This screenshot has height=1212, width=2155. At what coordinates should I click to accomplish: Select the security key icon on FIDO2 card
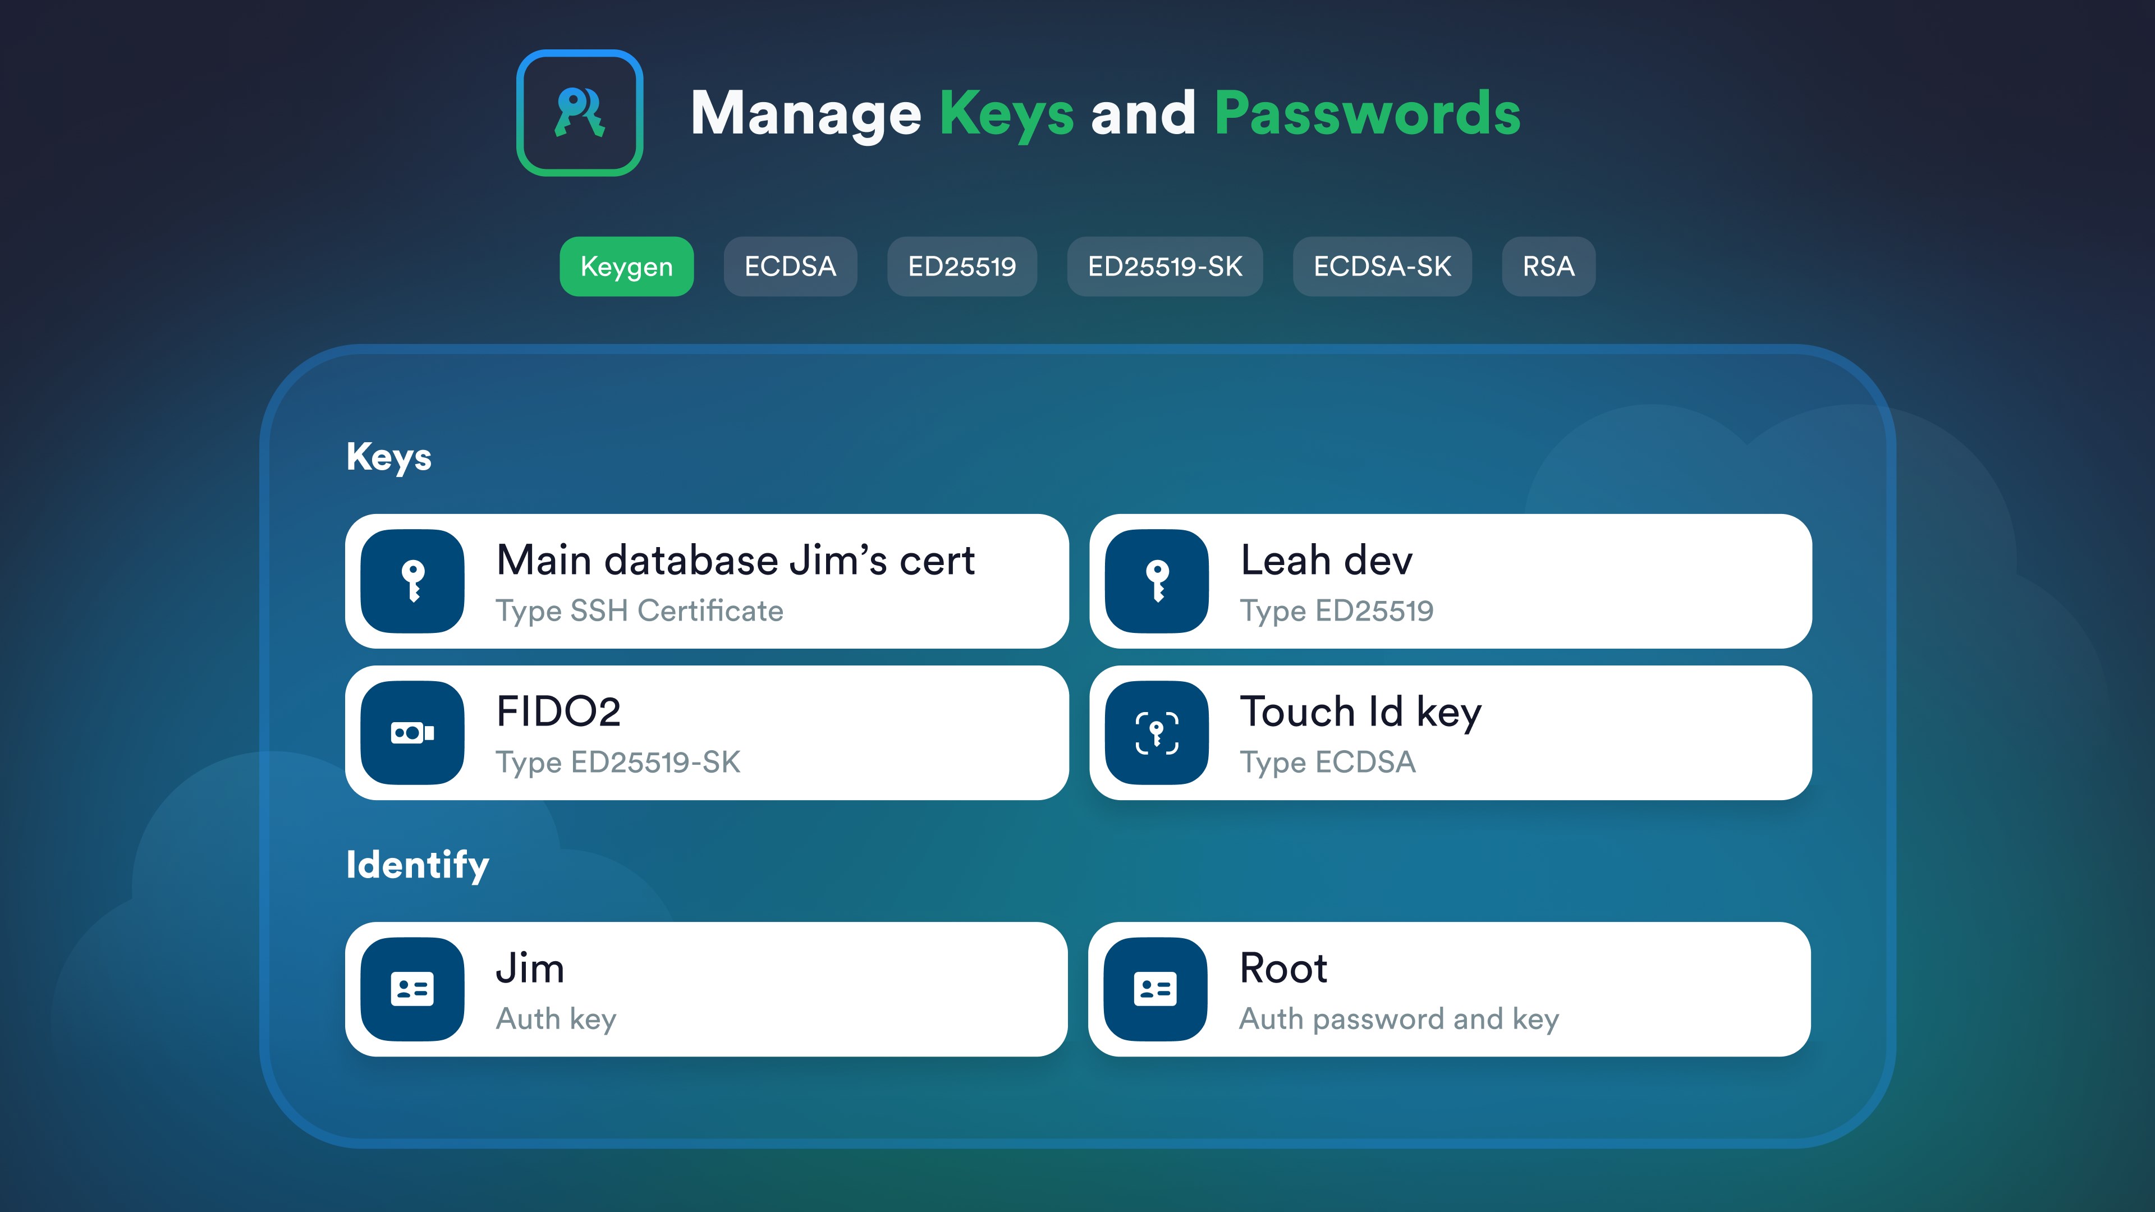pyautogui.click(x=411, y=732)
